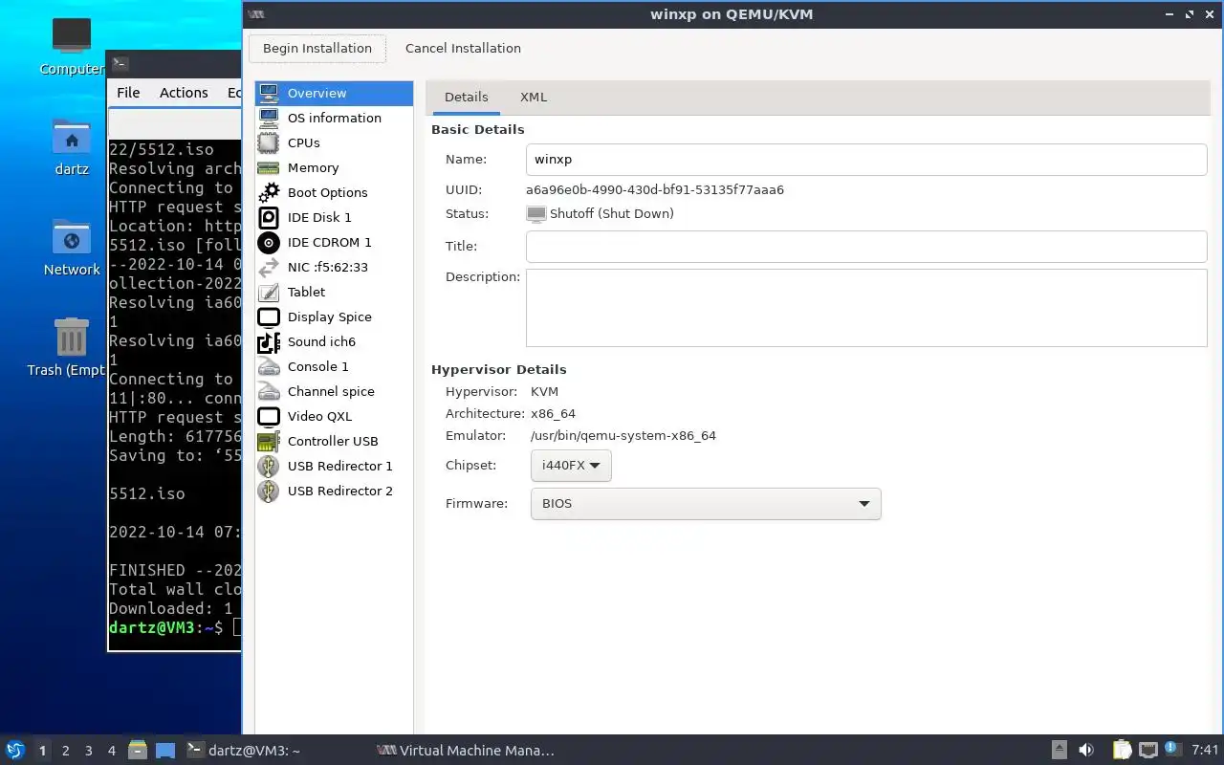Expand the Chipset i440FX dropdown
The width and height of the screenshot is (1224, 765).
[x=571, y=466]
